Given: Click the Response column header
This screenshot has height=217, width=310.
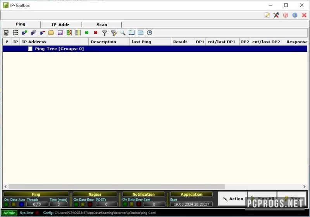Looking at the screenshot, I should coord(296,42).
